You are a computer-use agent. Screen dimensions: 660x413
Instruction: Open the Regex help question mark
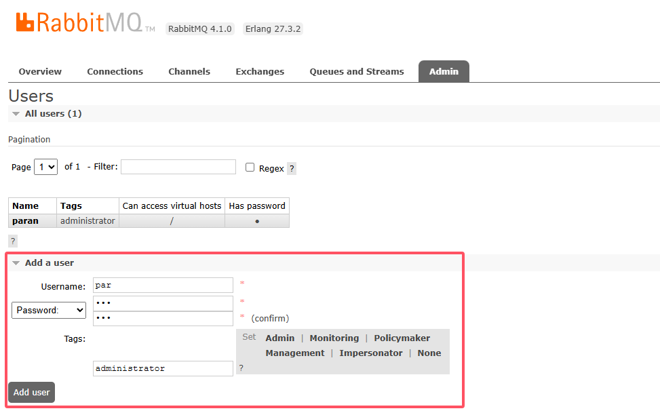pos(292,168)
